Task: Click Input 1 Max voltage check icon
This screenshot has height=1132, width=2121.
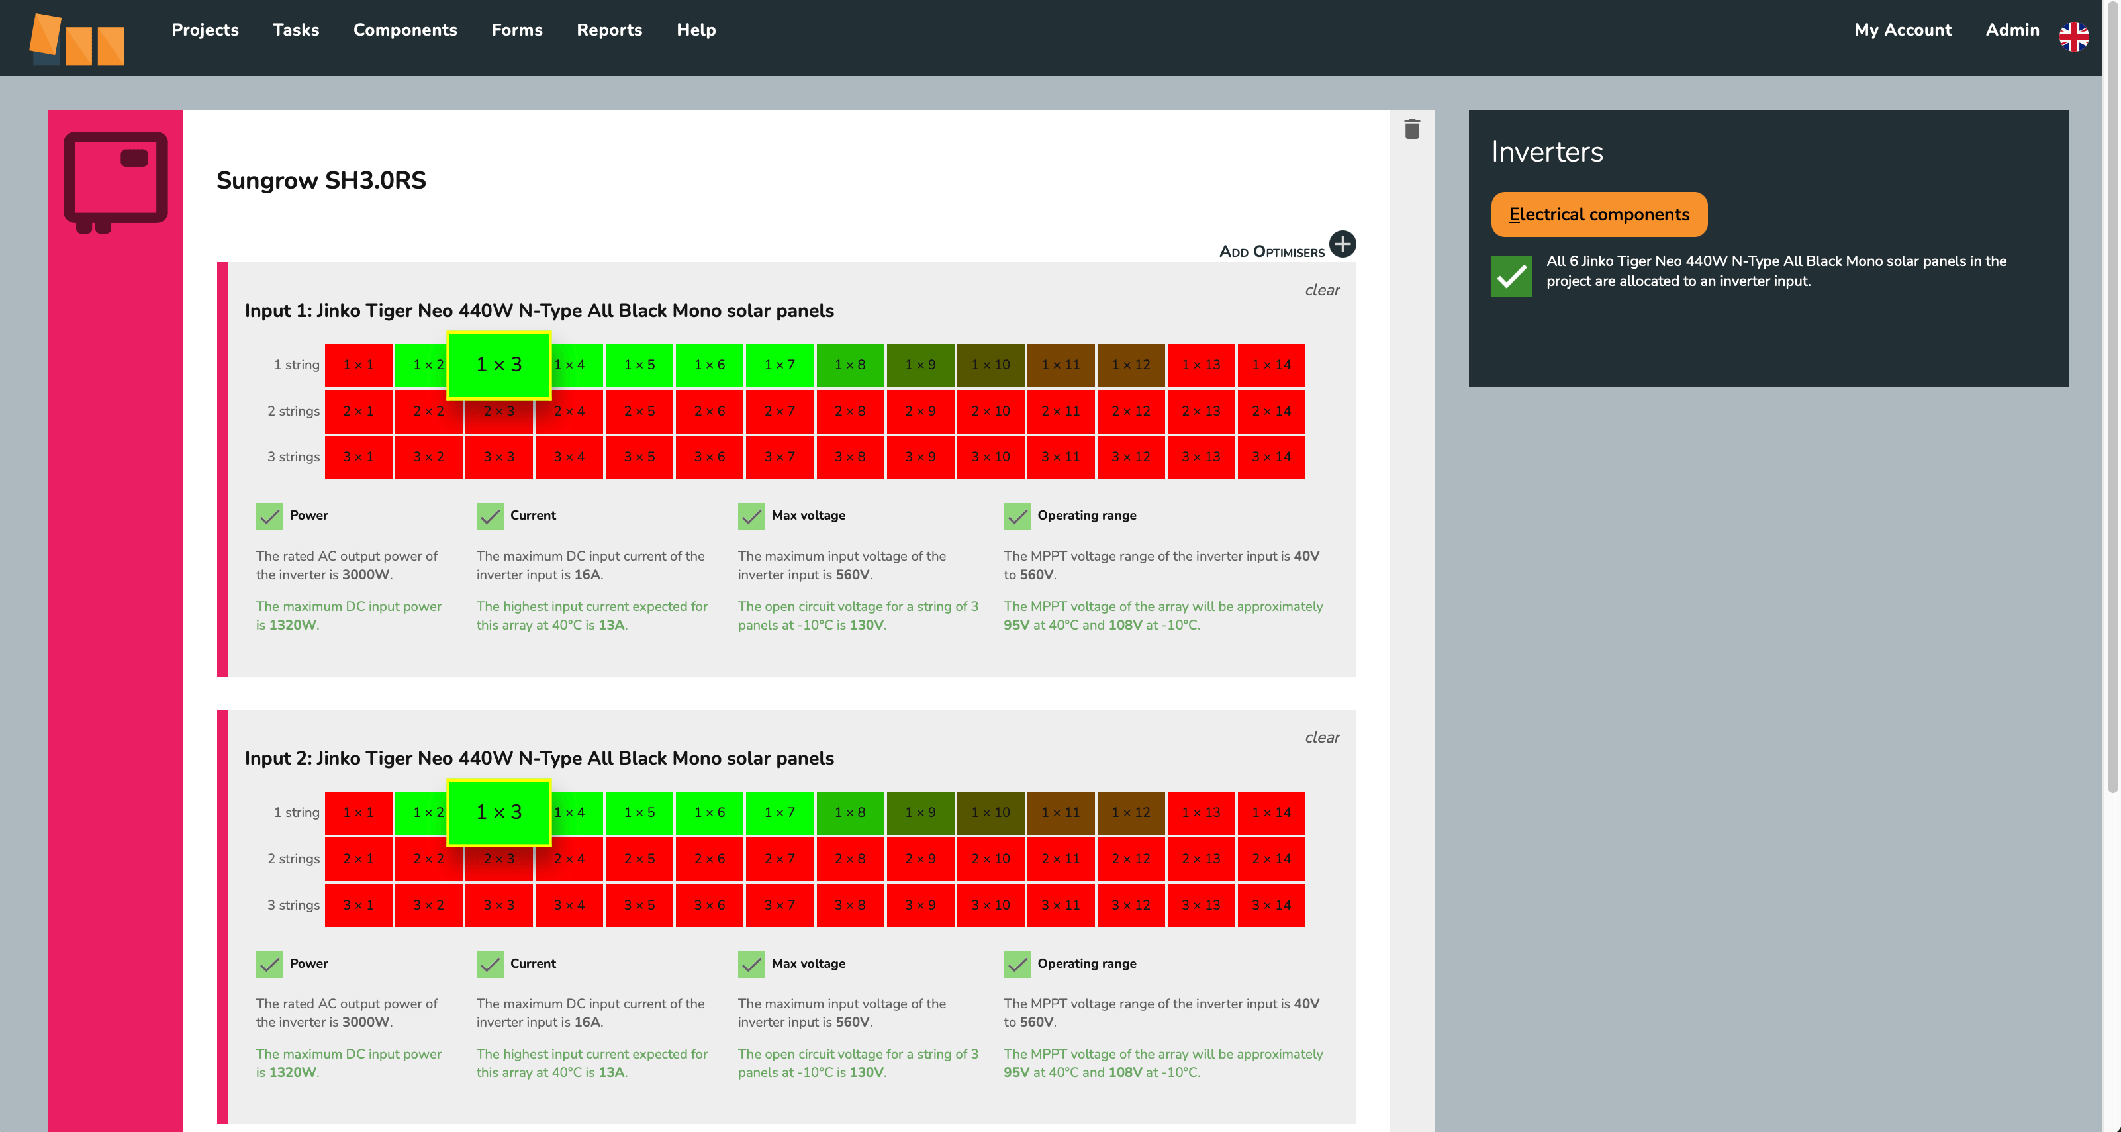Action: click(751, 516)
